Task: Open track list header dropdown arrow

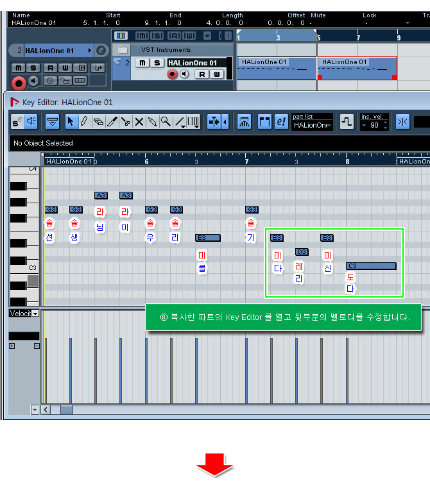Action: tap(207, 35)
